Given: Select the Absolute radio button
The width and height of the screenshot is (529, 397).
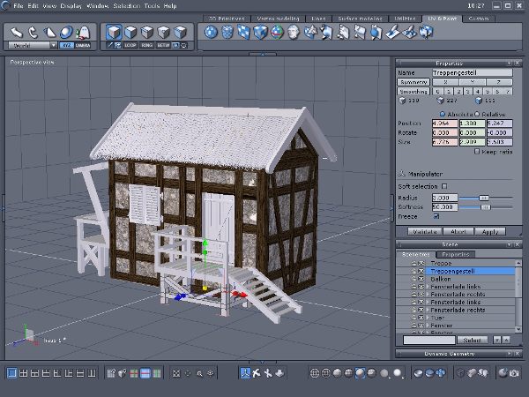Looking at the screenshot, I should pos(443,114).
